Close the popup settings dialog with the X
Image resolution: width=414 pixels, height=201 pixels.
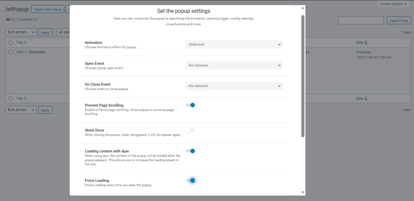click(295, 5)
